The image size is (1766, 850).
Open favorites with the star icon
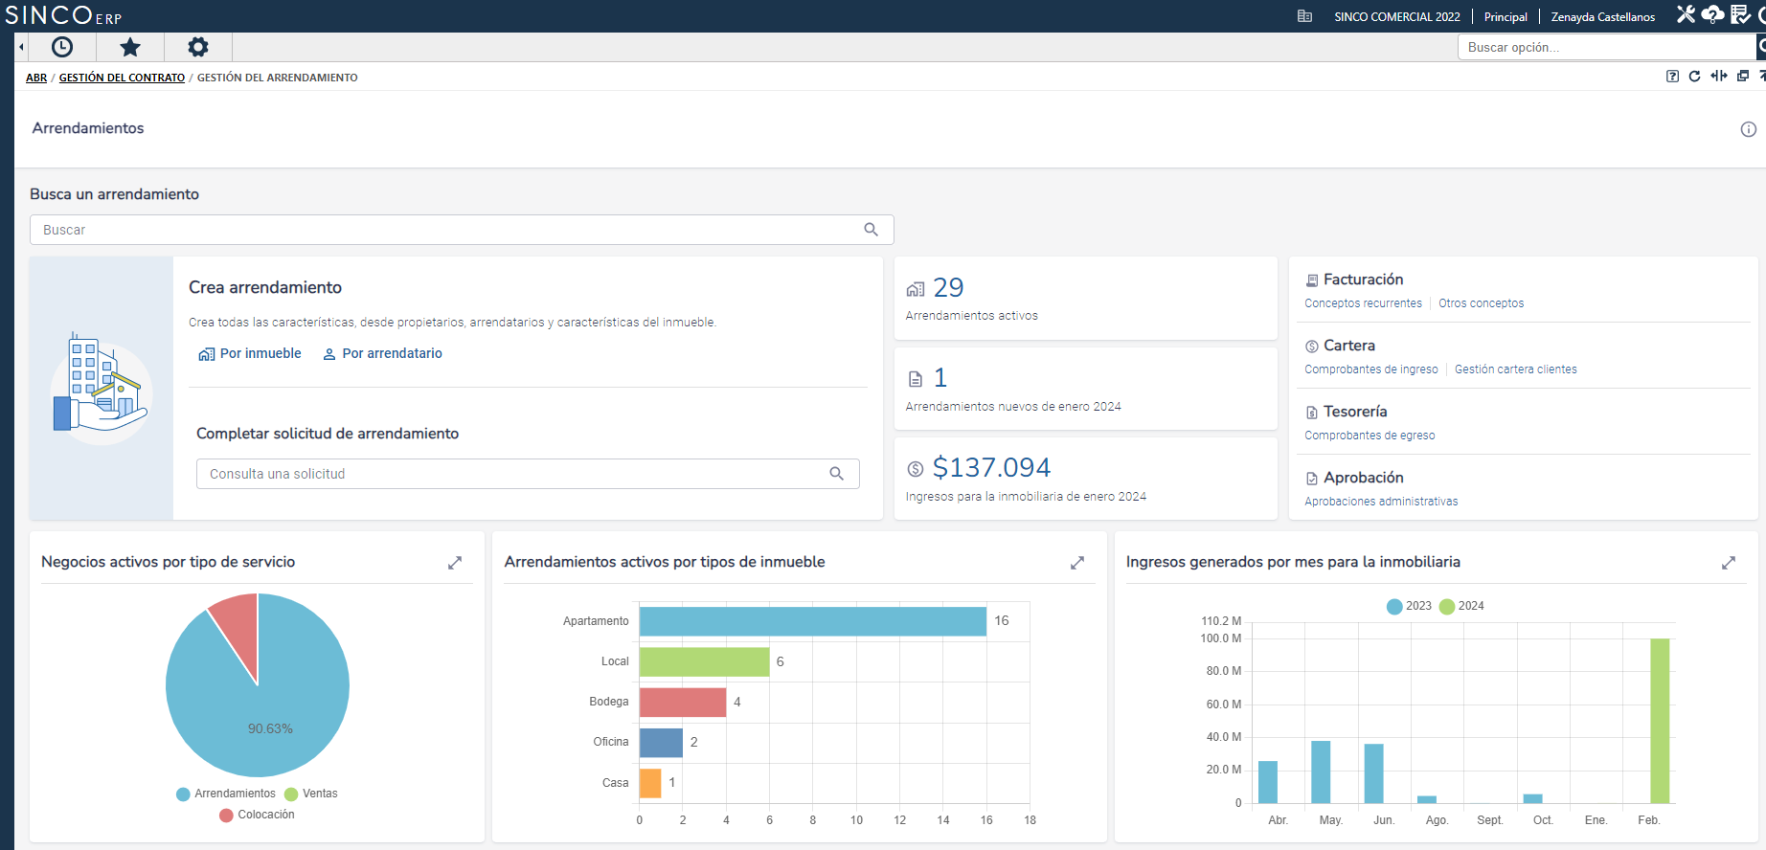130,47
